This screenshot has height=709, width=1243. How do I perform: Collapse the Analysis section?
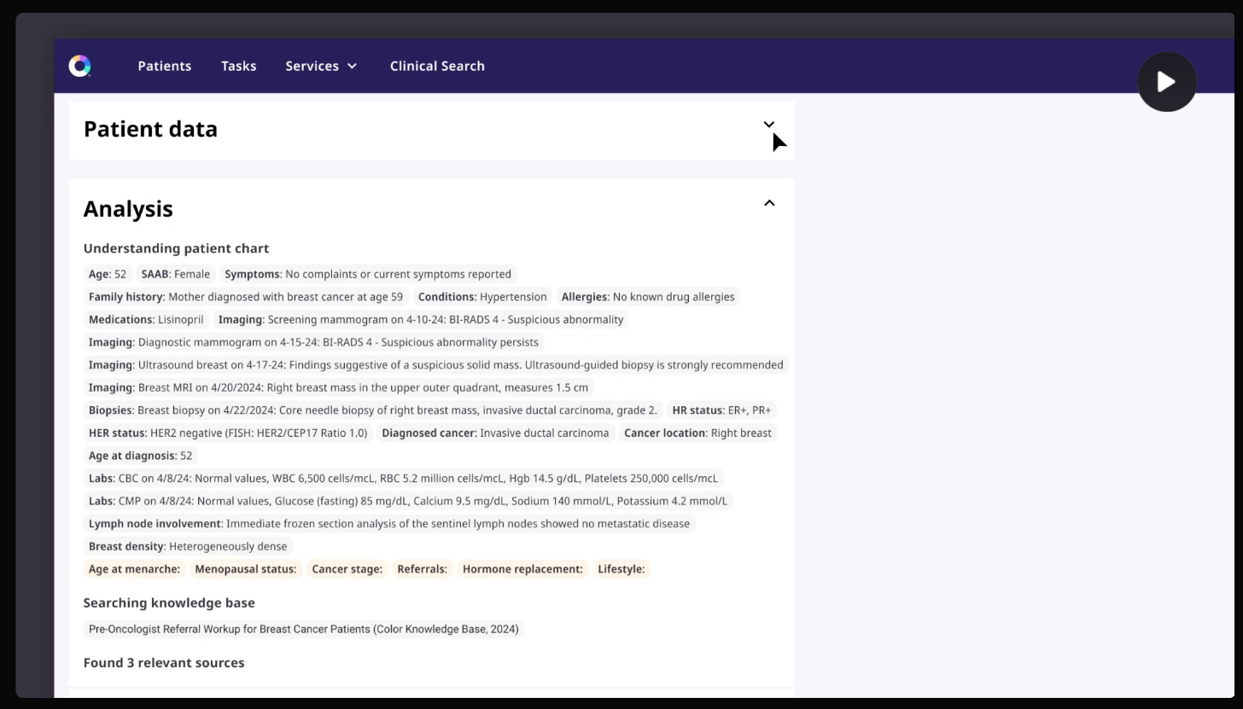(x=768, y=203)
